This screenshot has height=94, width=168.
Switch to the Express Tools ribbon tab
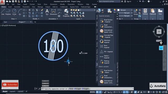coord(74,7)
